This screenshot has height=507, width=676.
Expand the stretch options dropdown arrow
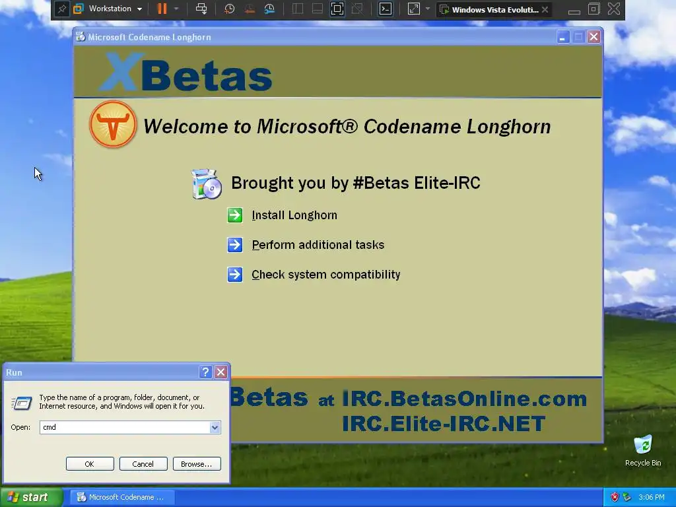pyautogui.click(x=428, y=9)
